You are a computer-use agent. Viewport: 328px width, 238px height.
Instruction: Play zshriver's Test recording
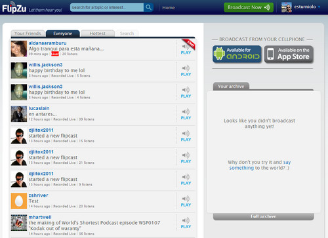pyautogui.click(x=186, y=201)
